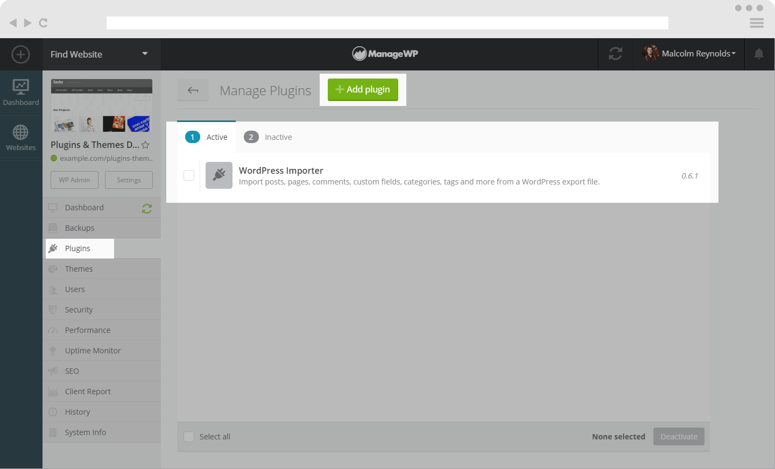Click the Uptime Monitor arrow icon
Screen dimensions: 775x469
(53, 351)
